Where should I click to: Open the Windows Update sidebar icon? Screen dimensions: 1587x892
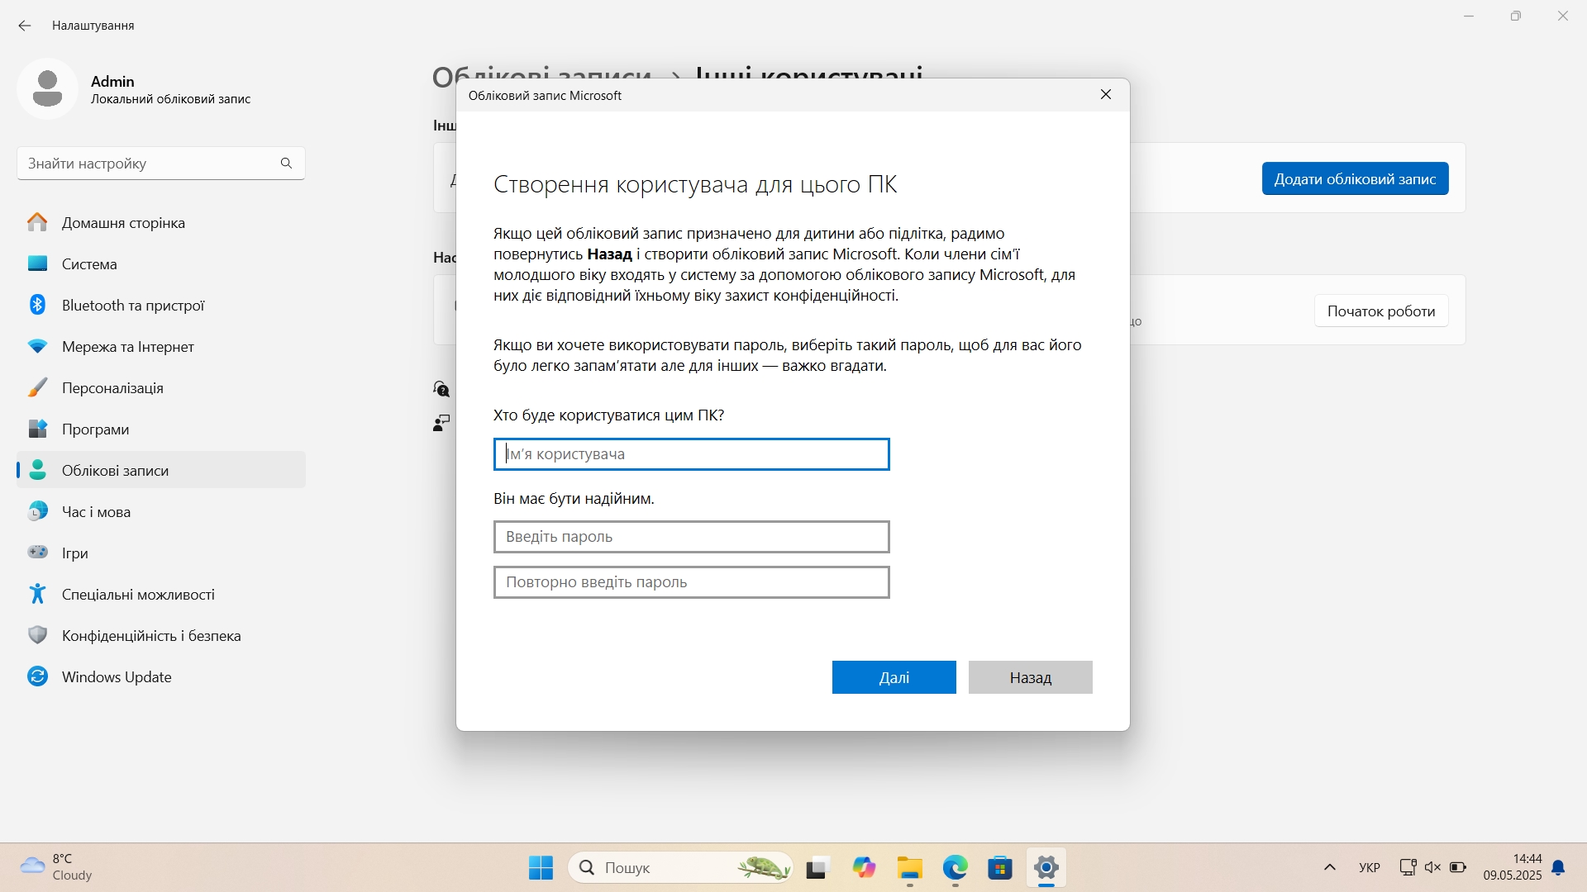[x=37, y=676]
